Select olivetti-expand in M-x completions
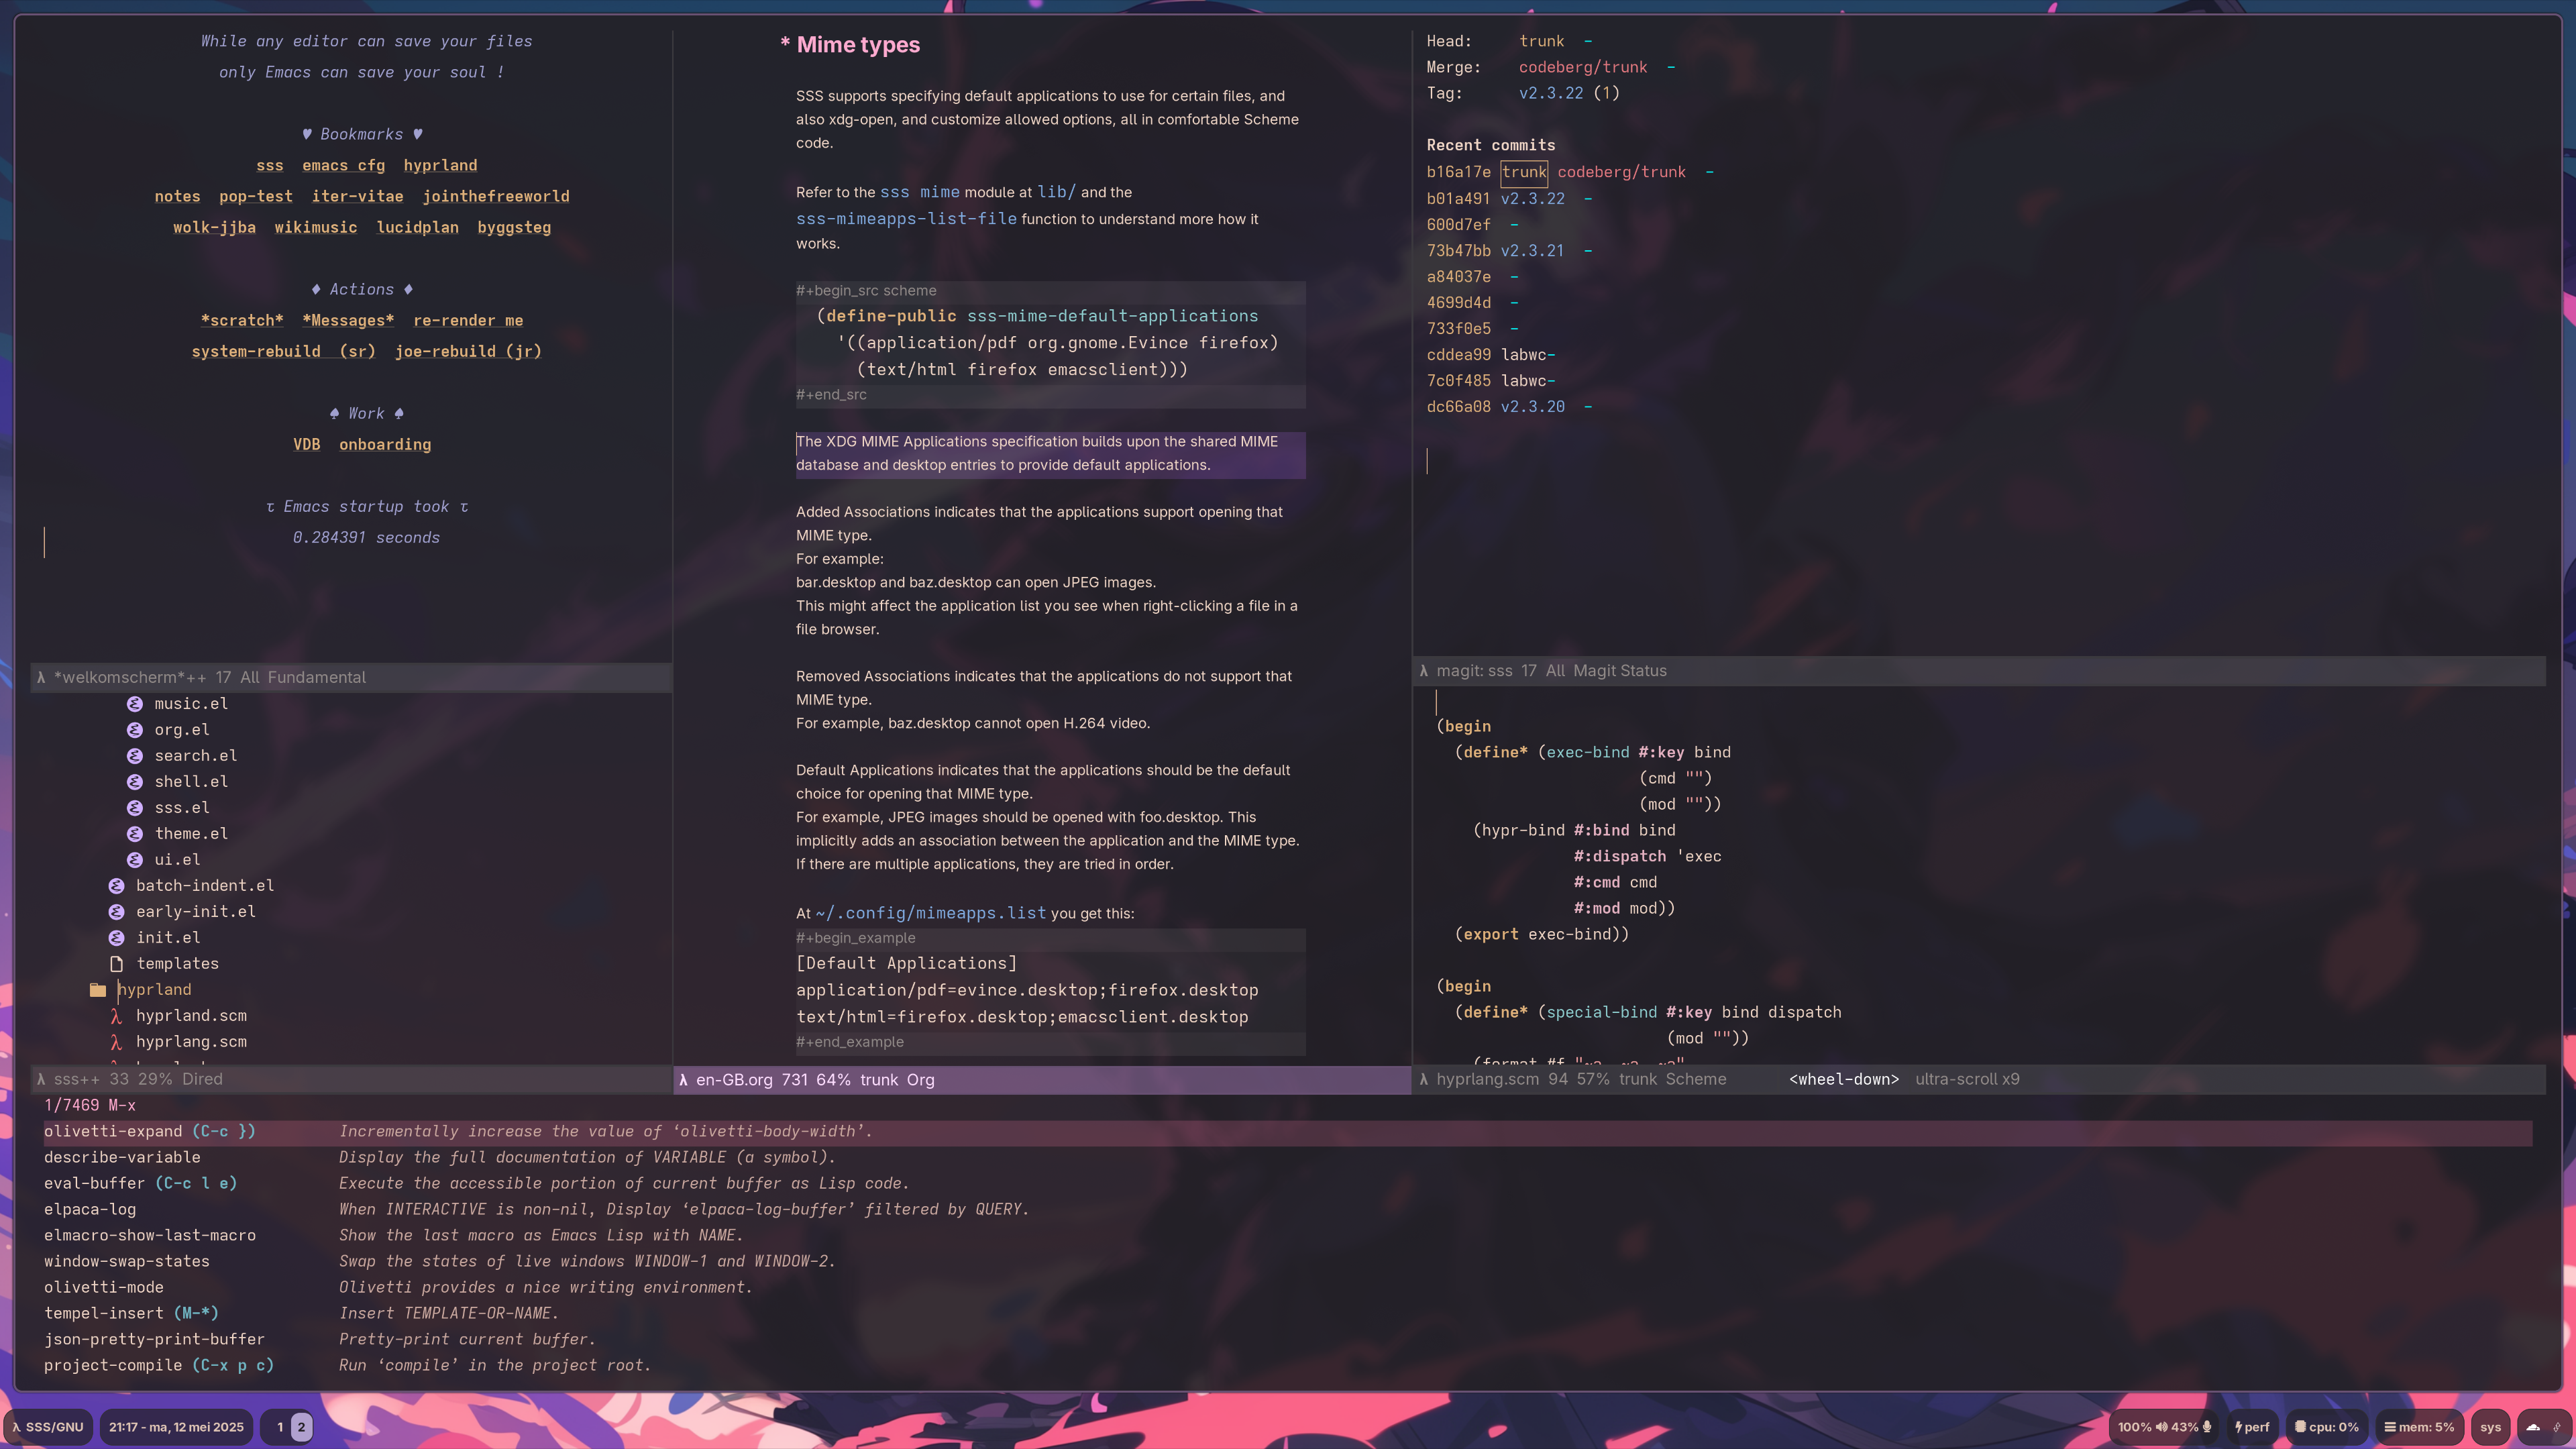The width and height of the screenshot is (2576, 1449). pos(1288,1132)
